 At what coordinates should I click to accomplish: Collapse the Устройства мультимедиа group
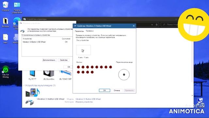(24, 85)
